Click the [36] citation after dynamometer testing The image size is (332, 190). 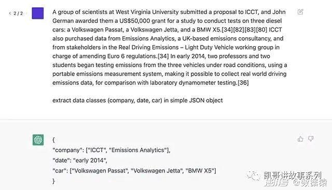coord(243,83)
